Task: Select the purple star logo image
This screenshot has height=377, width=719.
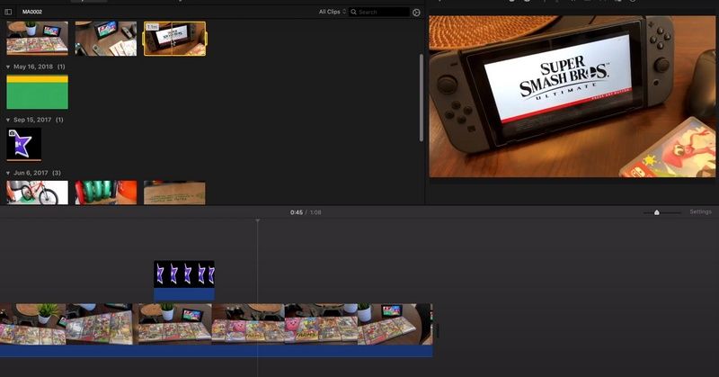Action: [x=24, y=144]
